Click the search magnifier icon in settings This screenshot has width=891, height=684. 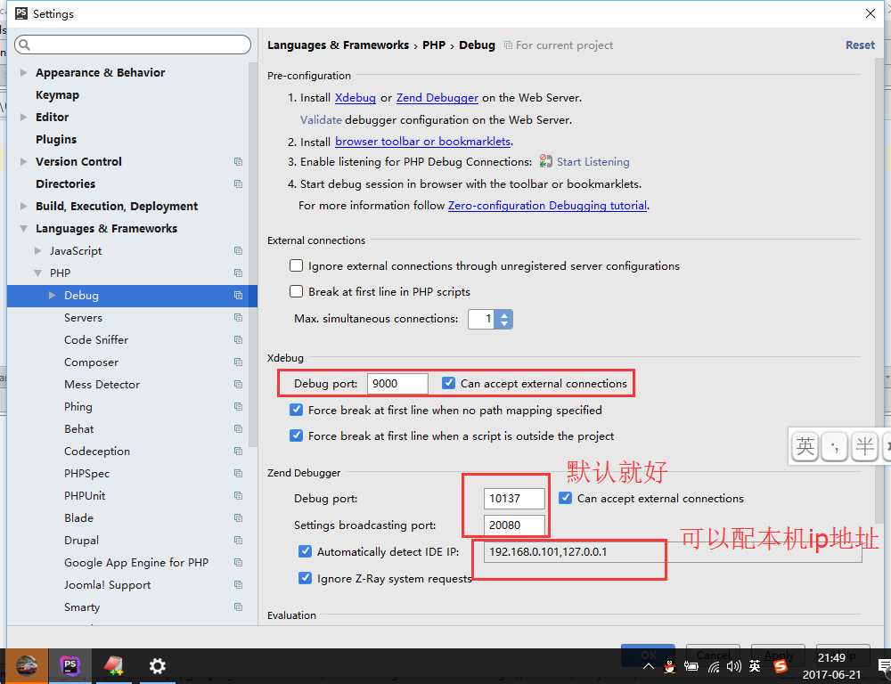[24, 45]
